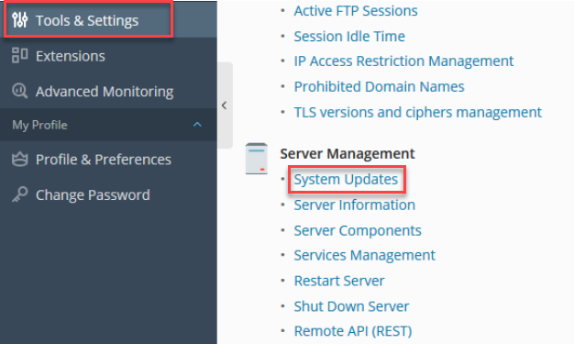The height and width of the screenshot is (344, 574).
Task: Select the Restart Server link
Action: (x=339, y=281)
